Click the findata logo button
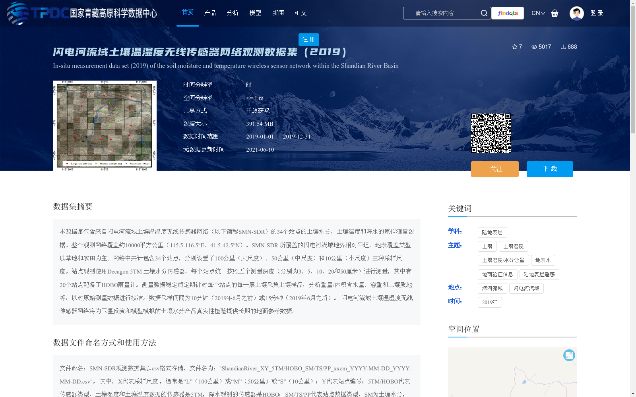 [508, 13]
